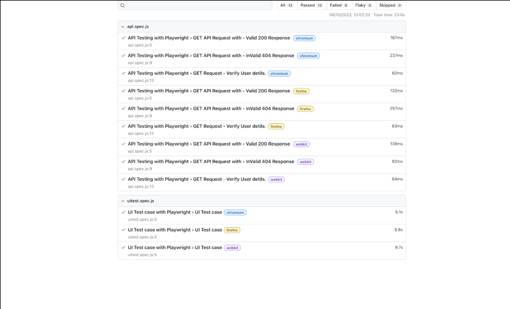Screen dimensions: 510x309
Task: Click webkit badge on InValid 404 Response
Action: pyautogui.click(x=305, y=162)
